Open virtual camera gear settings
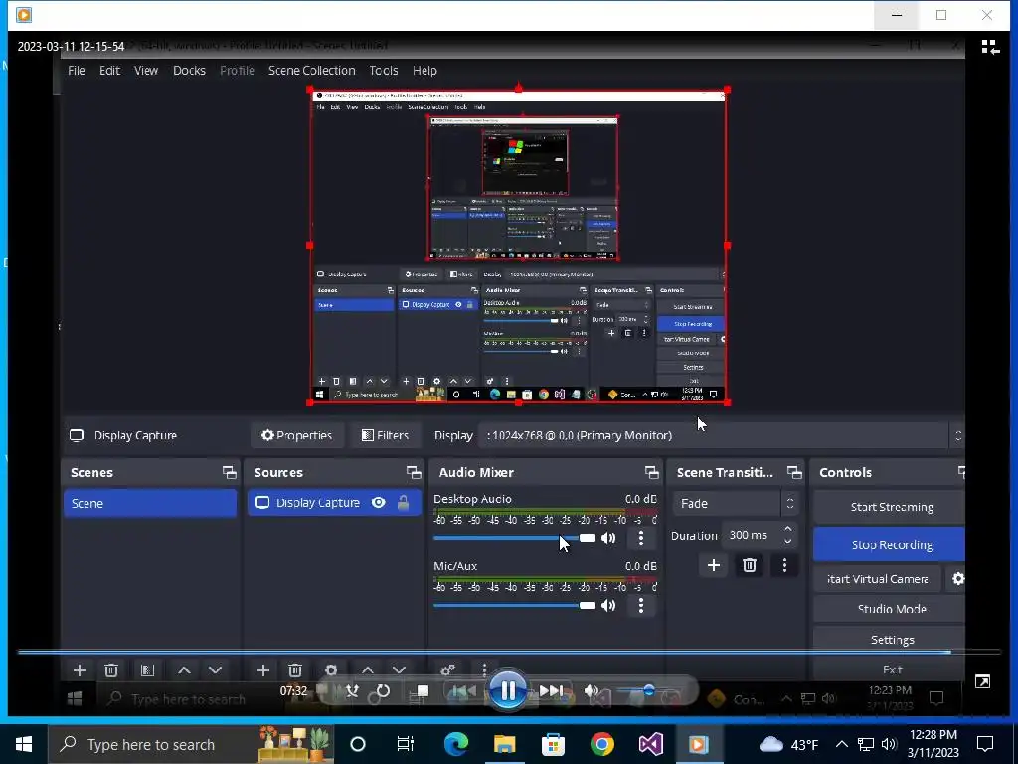The height and width of the screenshot is (764, 1018). pyautogui.click(x=957, y=578)
